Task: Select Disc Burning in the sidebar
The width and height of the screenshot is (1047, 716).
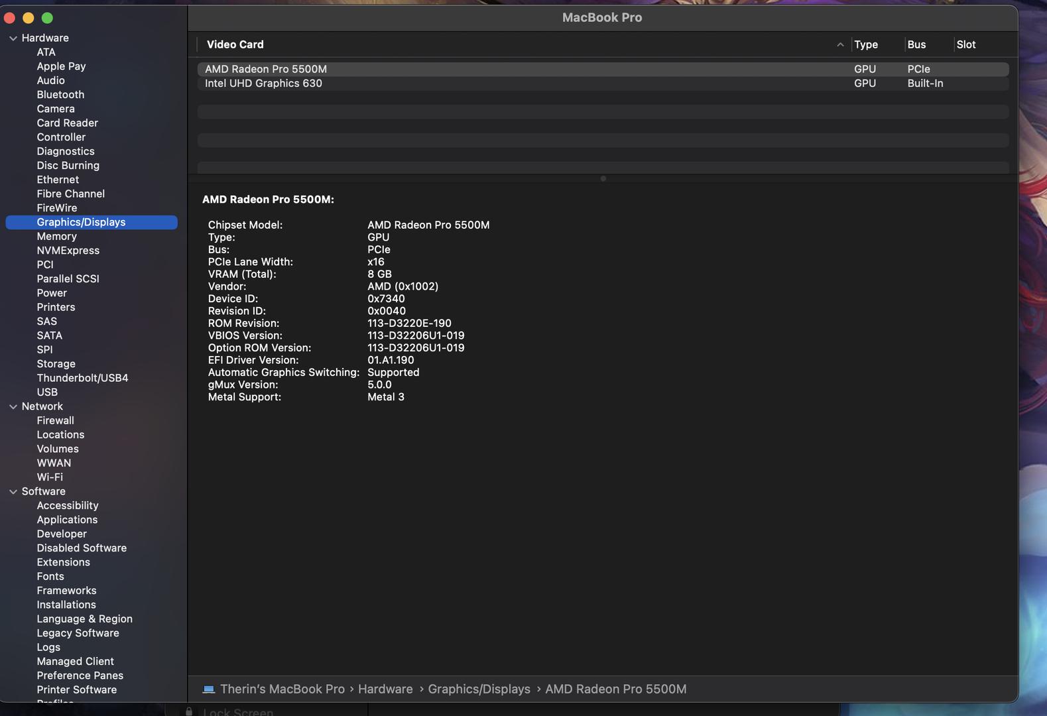Action: [68, 166]
